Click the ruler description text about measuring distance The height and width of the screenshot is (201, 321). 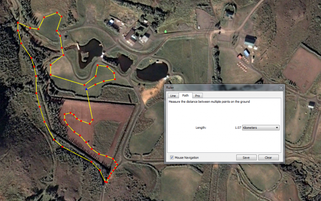[x=209, y=102]
